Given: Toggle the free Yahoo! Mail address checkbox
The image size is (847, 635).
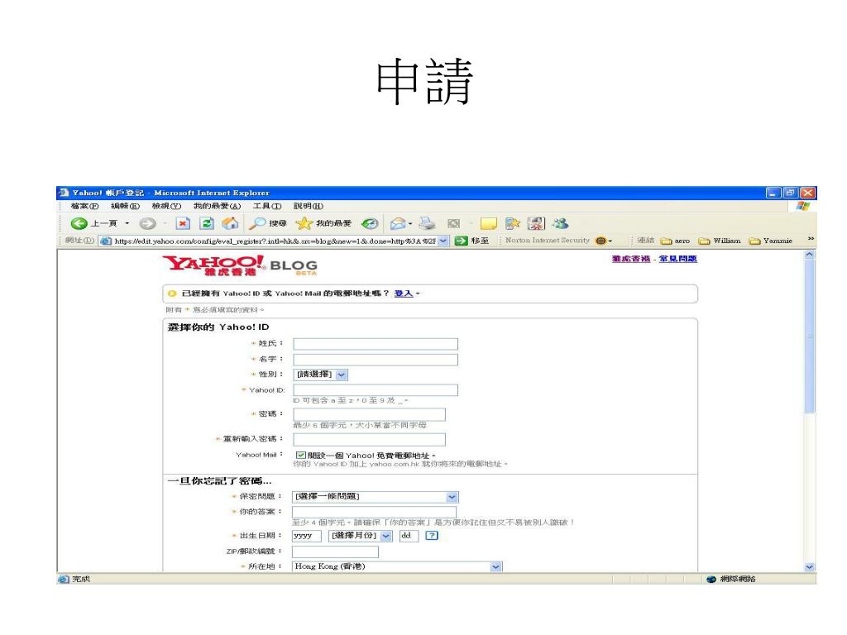Looking at the screenshot, I should click(x=301, y=456).
